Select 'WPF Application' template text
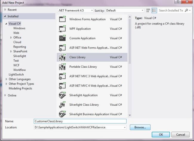This screenshot has height=141, width=194. (x=80, y=29)
